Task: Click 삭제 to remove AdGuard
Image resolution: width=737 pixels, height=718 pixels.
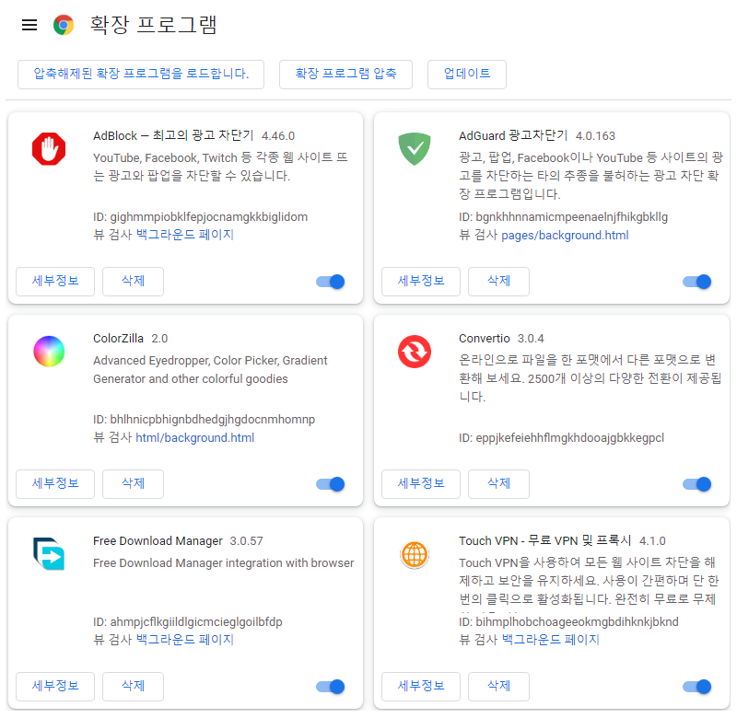Action: click(498, 282)
